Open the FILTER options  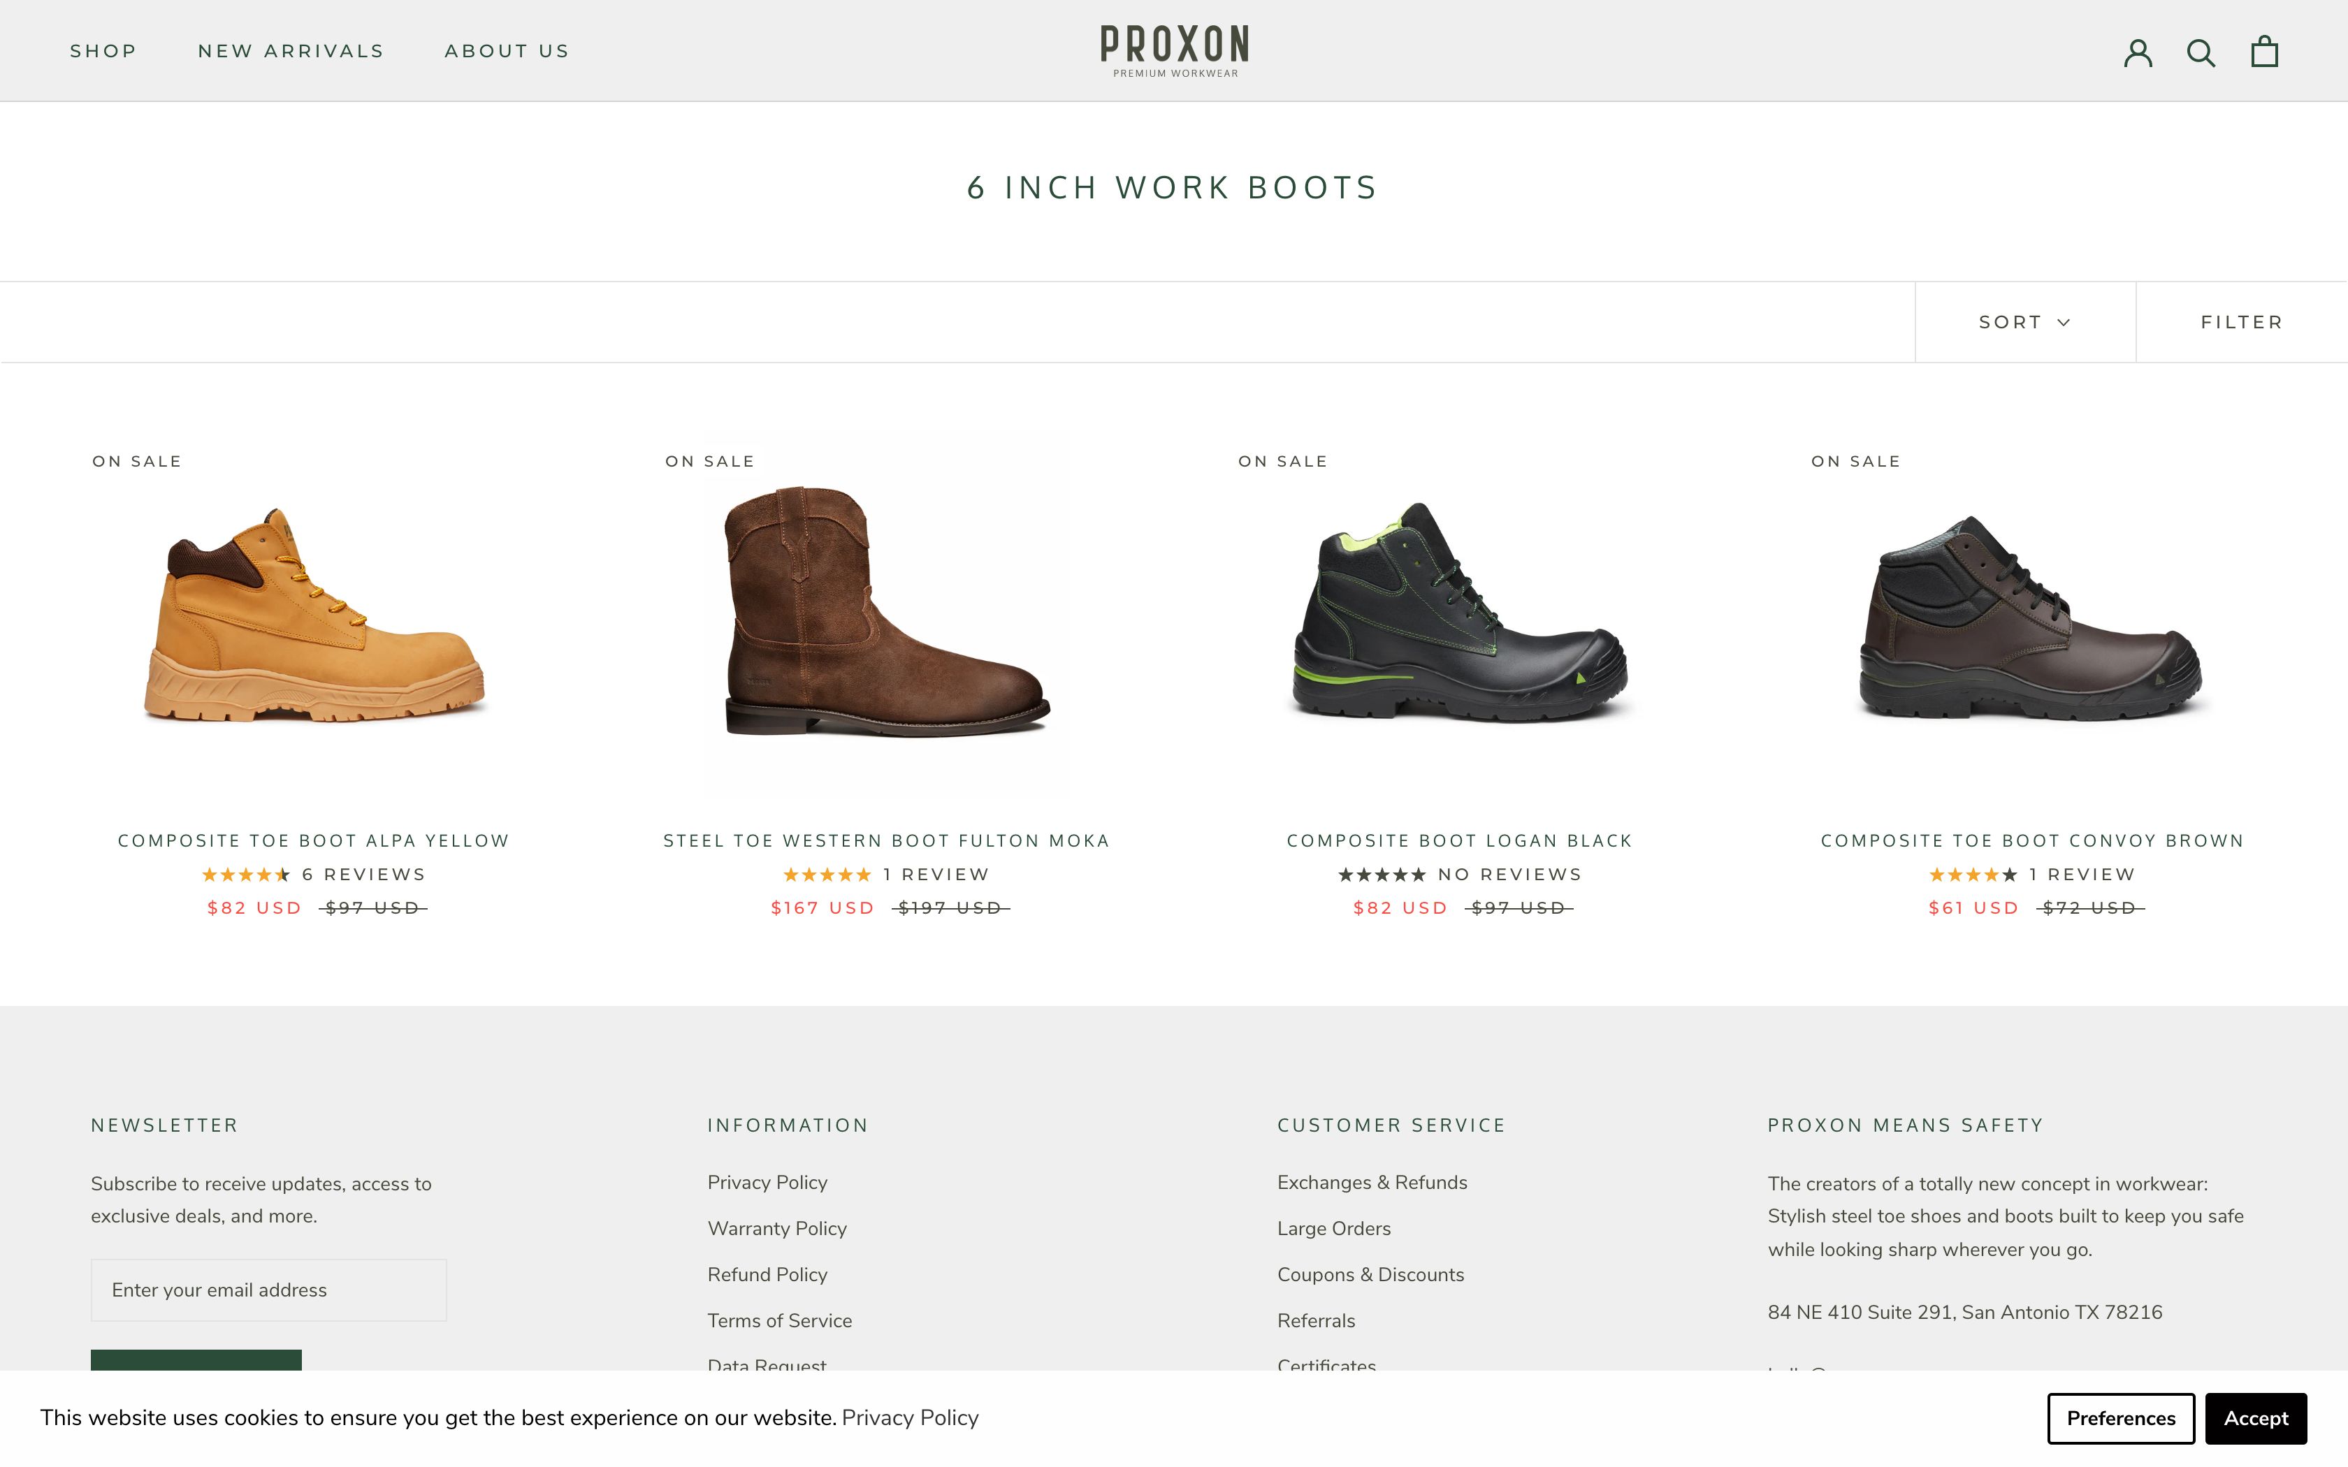(2242, 321)
